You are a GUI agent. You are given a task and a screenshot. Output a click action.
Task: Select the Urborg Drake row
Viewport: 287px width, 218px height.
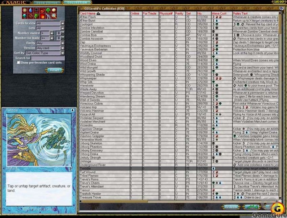tap(179, 154)
